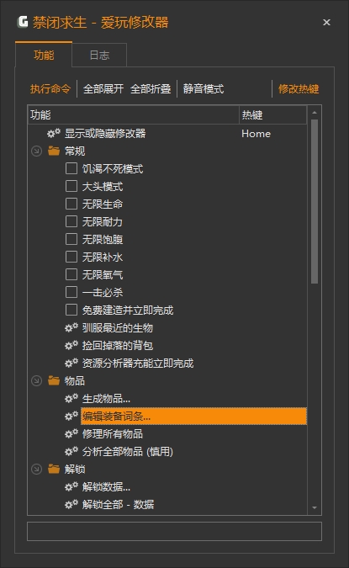This screenshot has width=349, height=568.
Task: Click 全部折叠 in the toolbar
Action: pos(151,88)
